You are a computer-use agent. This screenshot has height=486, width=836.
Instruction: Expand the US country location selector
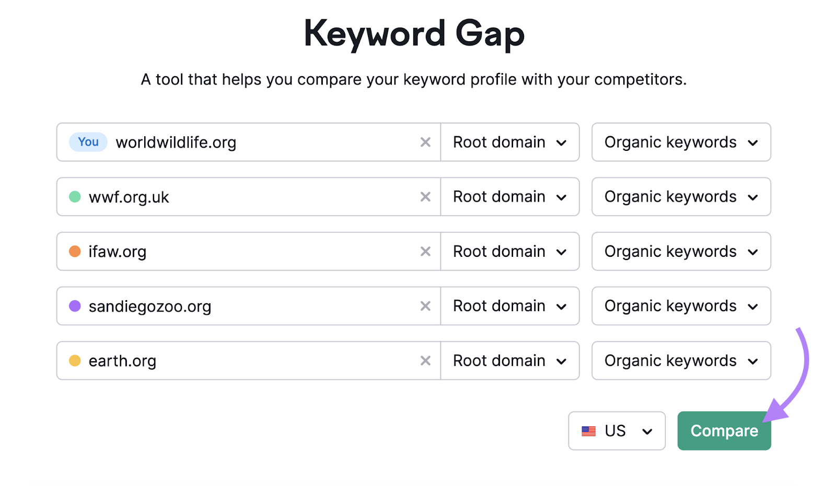click(617, 431)
